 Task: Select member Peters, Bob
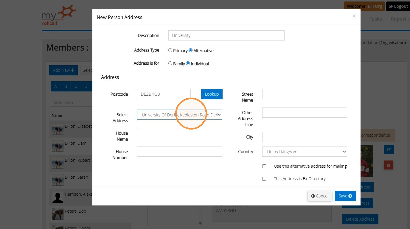[76, 211]
